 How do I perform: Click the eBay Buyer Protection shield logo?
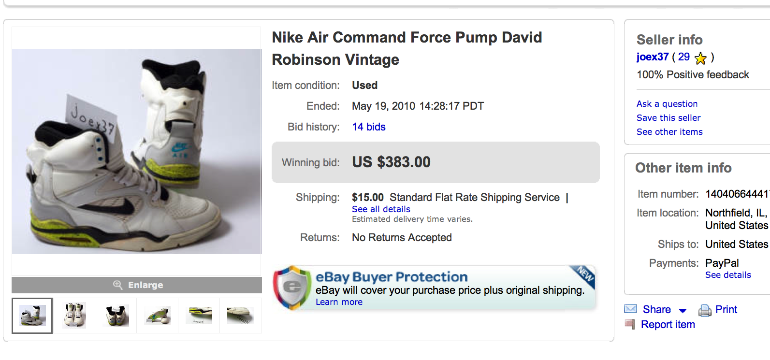tap(291, 287)
